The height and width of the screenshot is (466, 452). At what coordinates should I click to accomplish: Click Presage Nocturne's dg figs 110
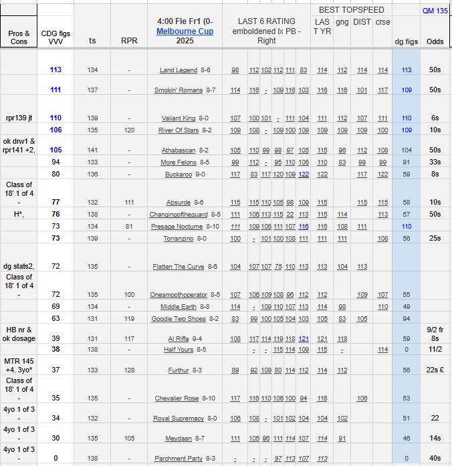(407, 226)
